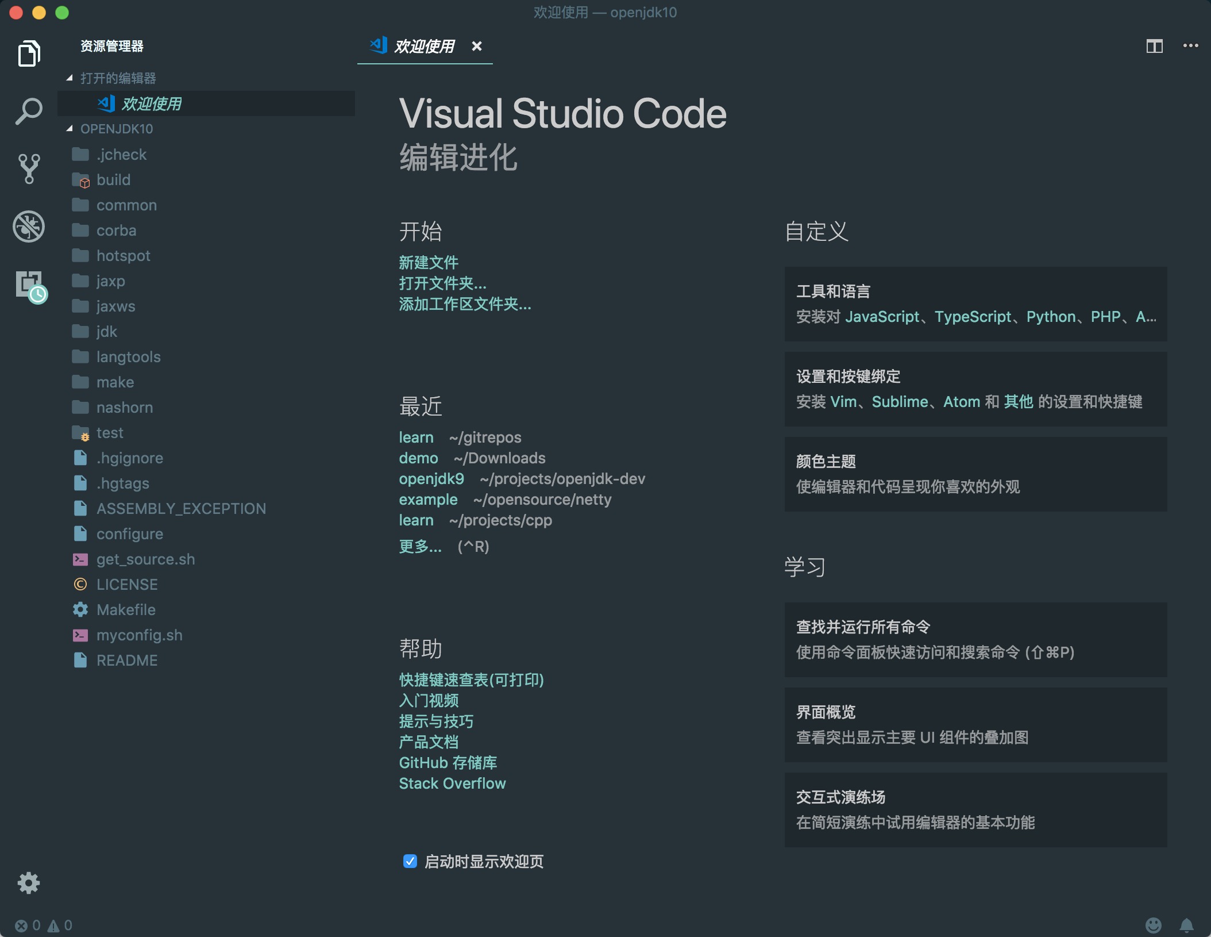Click the feedback smiley icon
1211x937 pixels.
tap(1153, 925)
